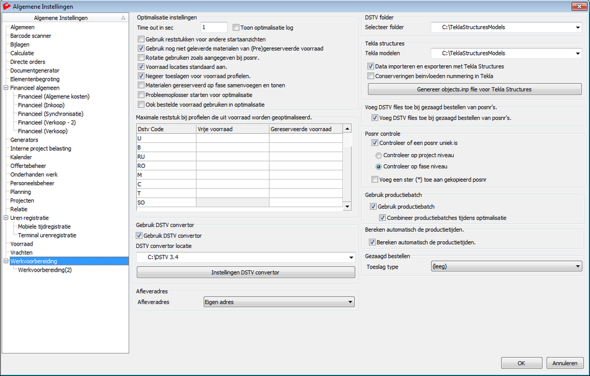Collapse the Werkvoorbereiding tree node

click(x=6, y=261)
